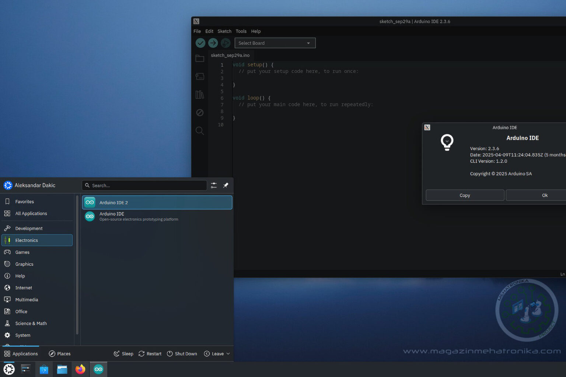Select the Graphics category
This screenshot has height=377, width=566.
click(37, 264)
